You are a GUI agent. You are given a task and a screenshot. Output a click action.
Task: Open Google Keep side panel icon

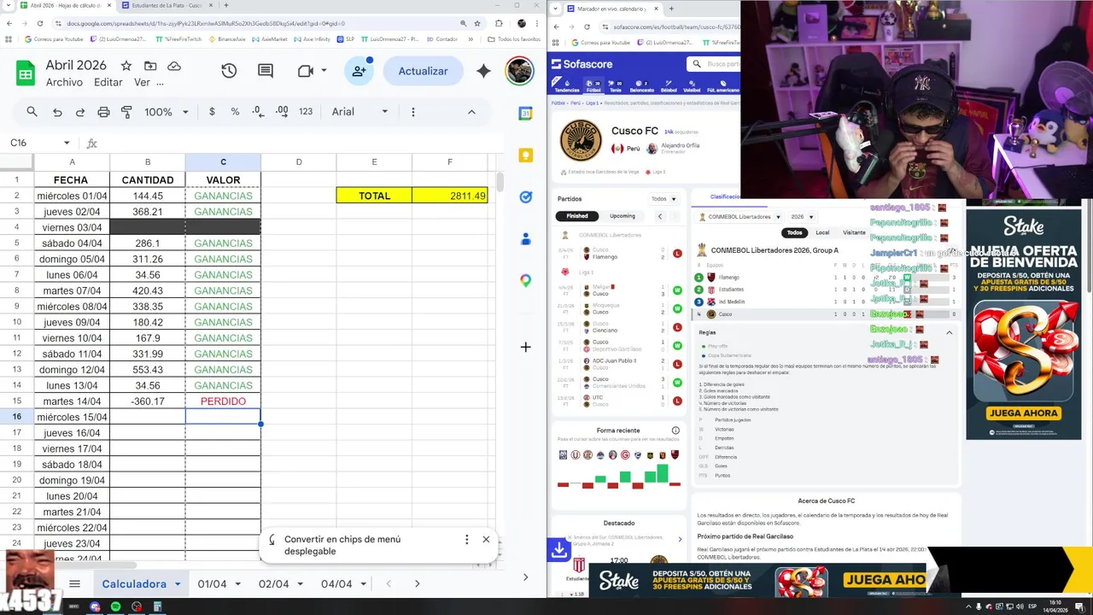(x=526, y=155)
